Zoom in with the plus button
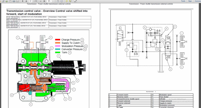 44,1
